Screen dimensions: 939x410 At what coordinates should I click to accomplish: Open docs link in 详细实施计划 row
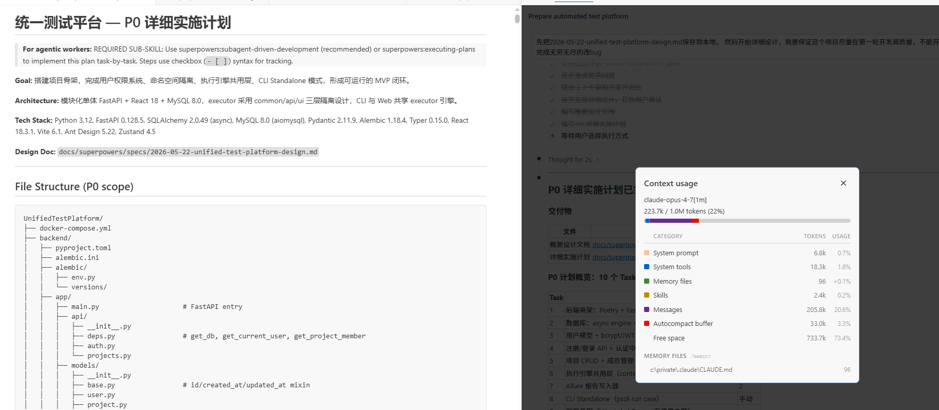pos(614,257)
